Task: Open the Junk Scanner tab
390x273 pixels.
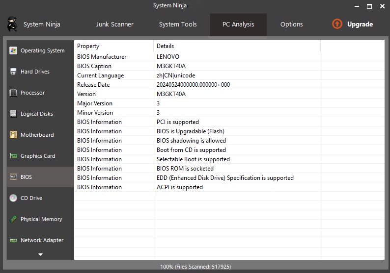Action: [x=114, y=25]
